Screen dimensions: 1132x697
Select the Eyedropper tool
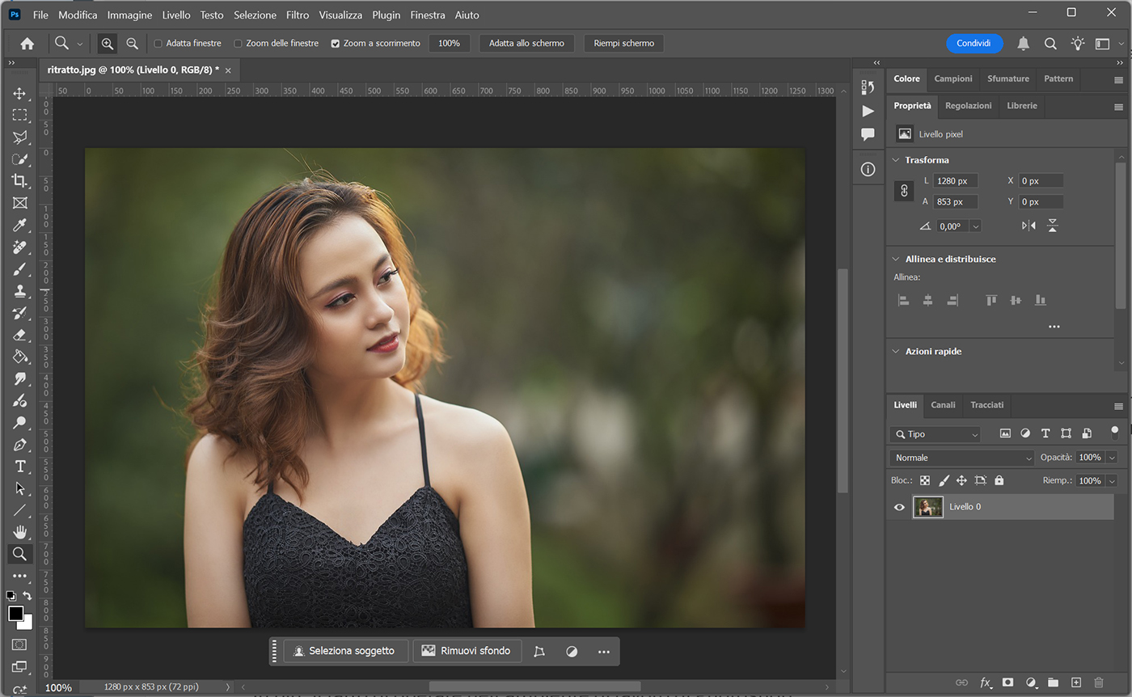click(x=19, y=225)
